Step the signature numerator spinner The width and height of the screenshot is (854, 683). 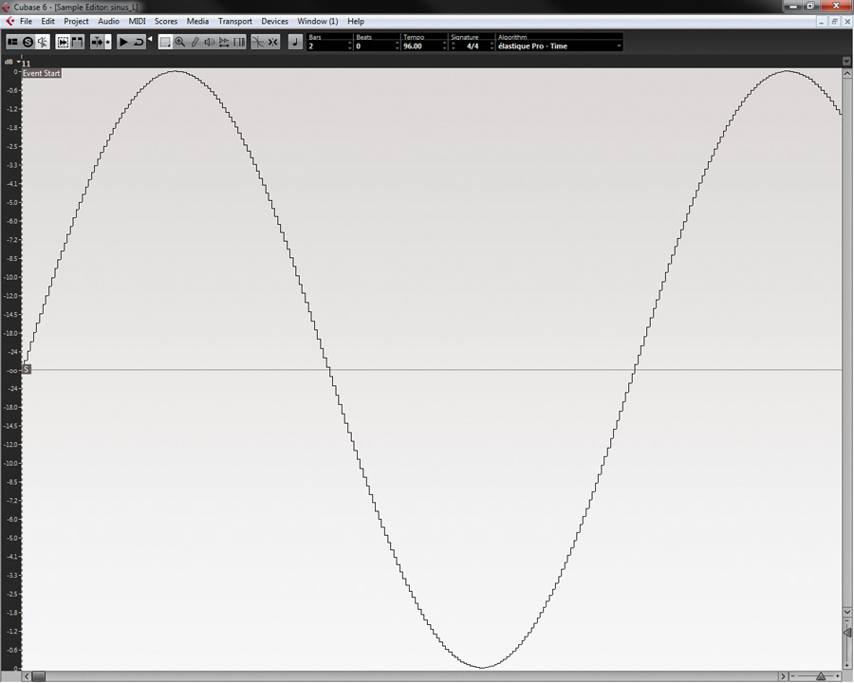[x=454, y=46]
